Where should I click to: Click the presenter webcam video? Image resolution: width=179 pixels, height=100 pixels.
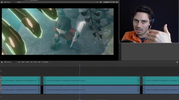coord(149,21)
